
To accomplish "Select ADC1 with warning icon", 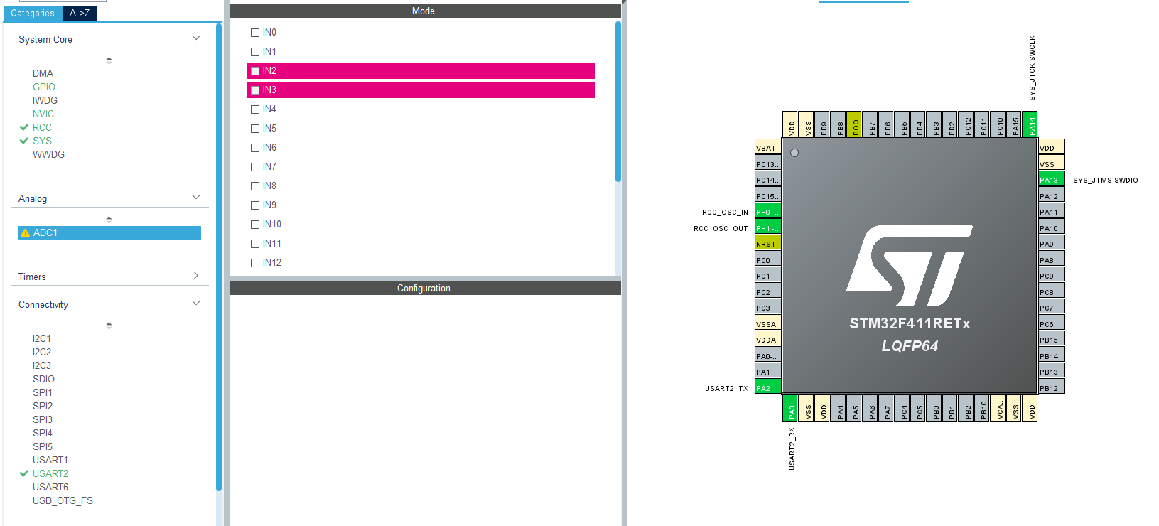I will click(x=109, y=232).
